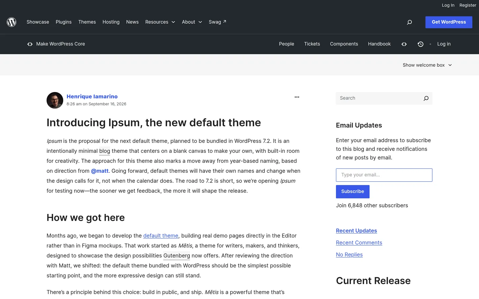Open Recent Updates link

(x=356, y=231)
